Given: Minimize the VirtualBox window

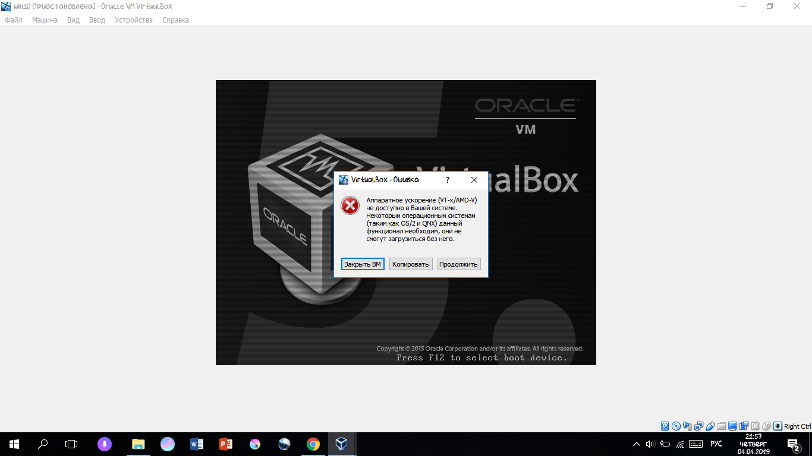Looking at the screenshot, I should (x=743, y=6).
